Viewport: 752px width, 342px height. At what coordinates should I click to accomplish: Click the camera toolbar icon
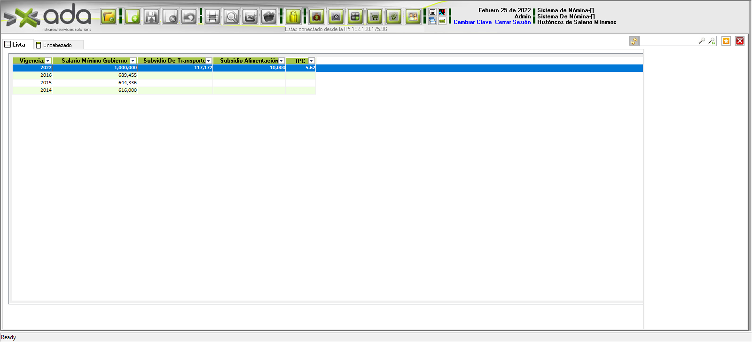tap(336, 17)
